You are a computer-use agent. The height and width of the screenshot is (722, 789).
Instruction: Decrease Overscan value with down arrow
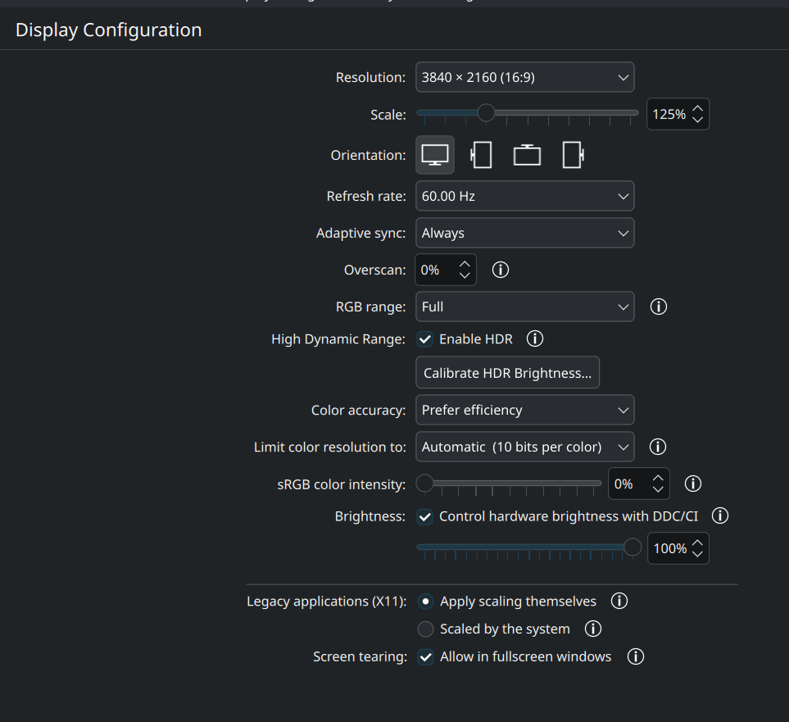point(465,275)
